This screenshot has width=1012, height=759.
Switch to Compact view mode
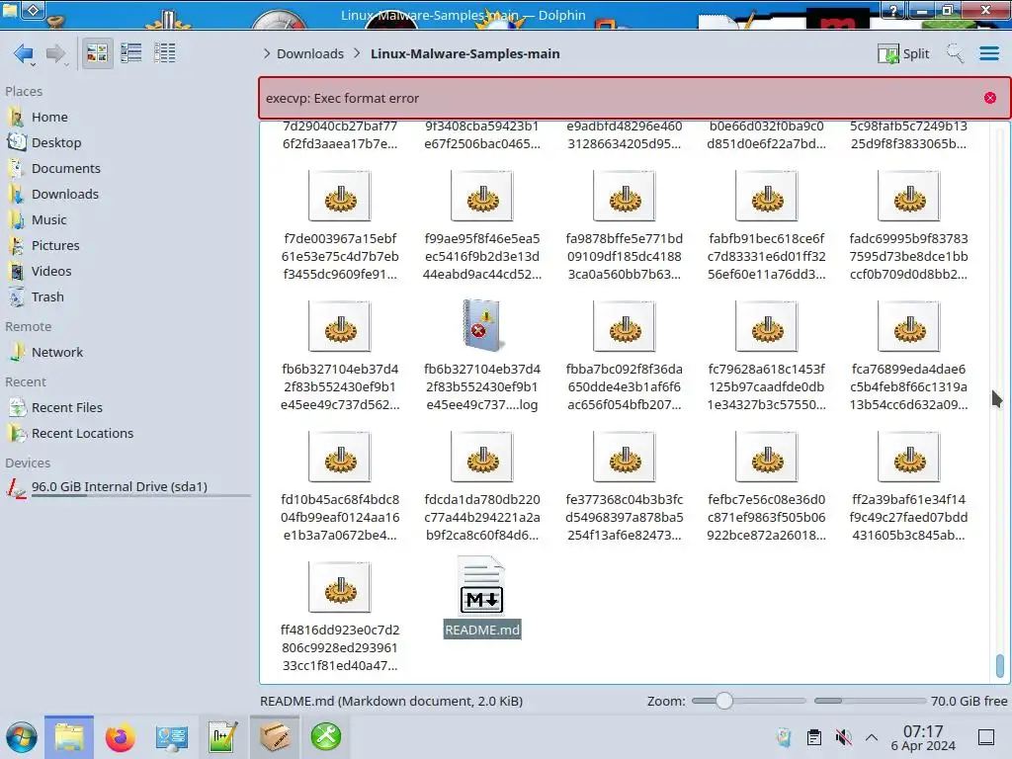click(131, 53)
